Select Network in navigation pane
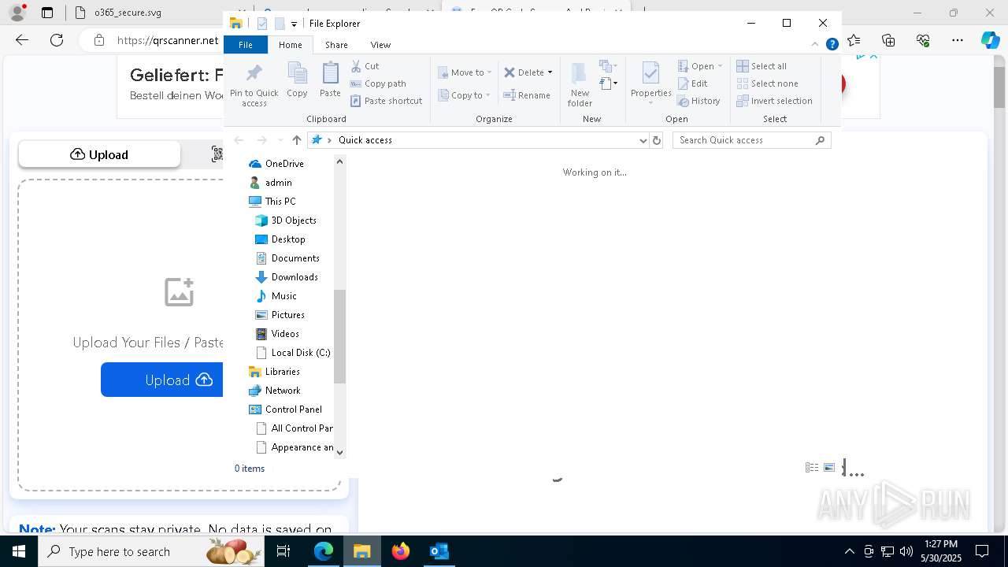 [275, 391]
